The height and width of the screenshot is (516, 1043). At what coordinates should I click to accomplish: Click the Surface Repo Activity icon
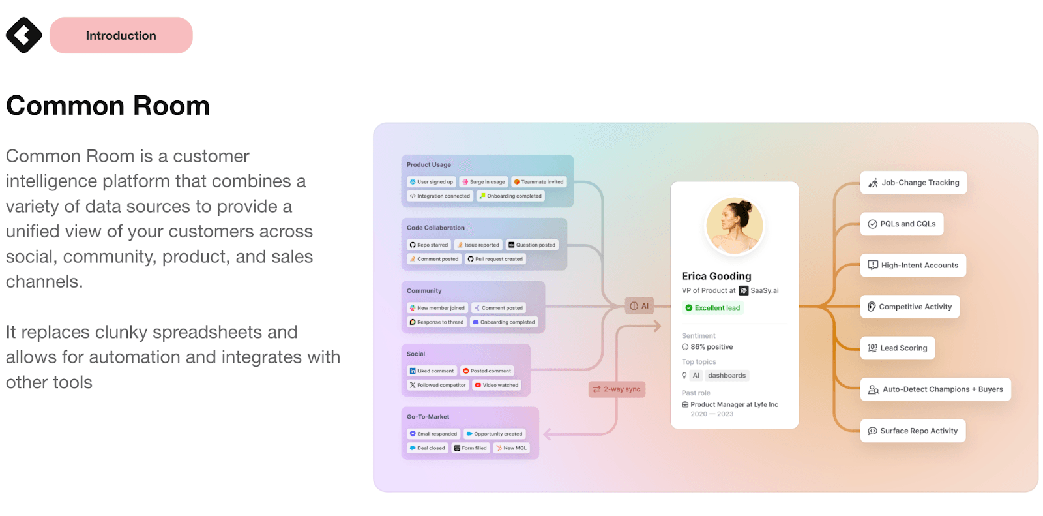(x=872, y=431)
